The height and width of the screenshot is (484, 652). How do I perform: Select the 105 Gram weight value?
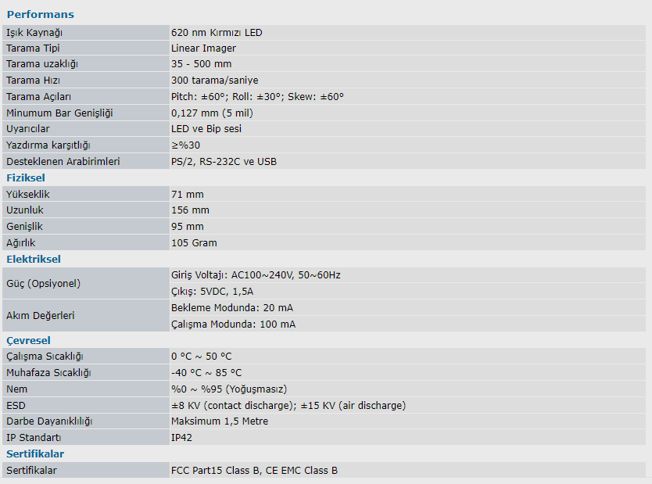[x=194, y=243]
